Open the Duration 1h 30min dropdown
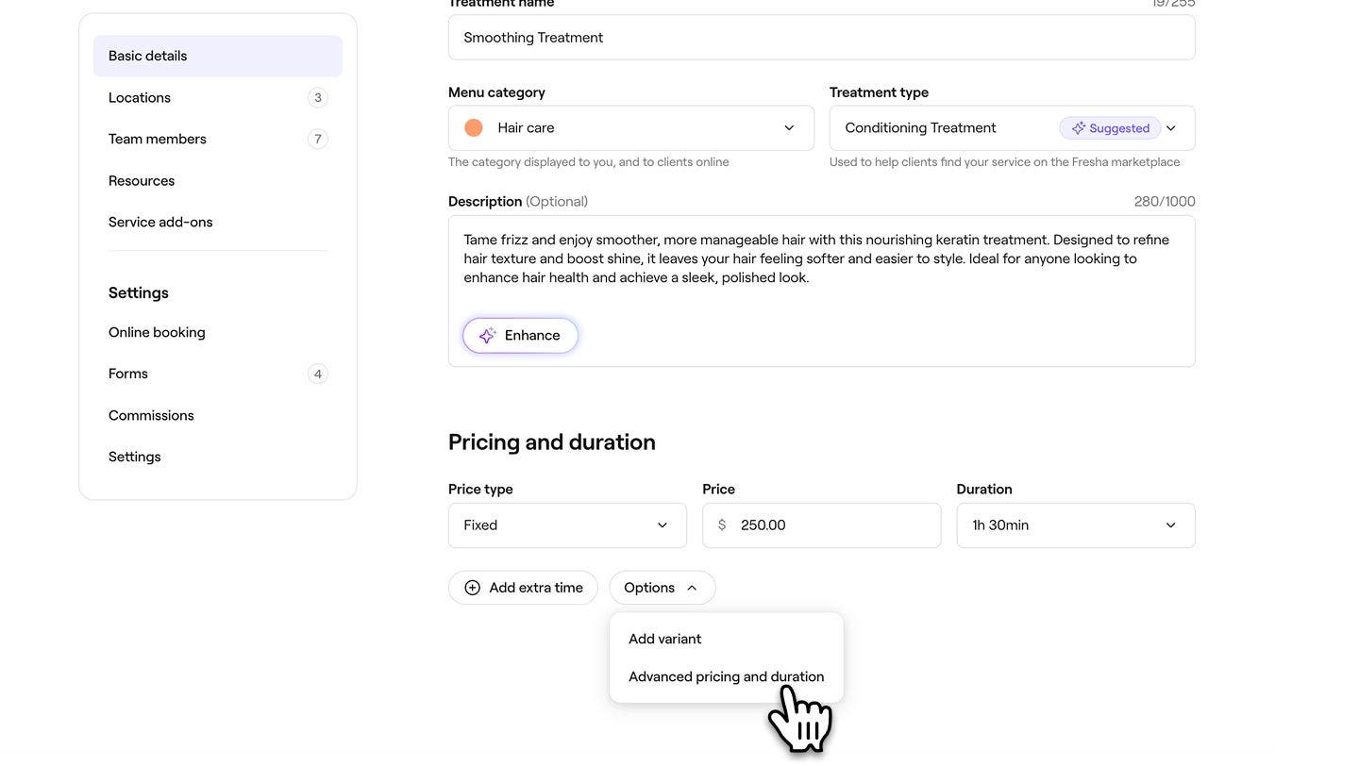 (1075, 525)
